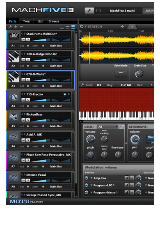The height and width of the screenshot is (234, 160).
Task: Click the Main Out output of part A2
Action: pyautogui.click(x=56, y=66)
